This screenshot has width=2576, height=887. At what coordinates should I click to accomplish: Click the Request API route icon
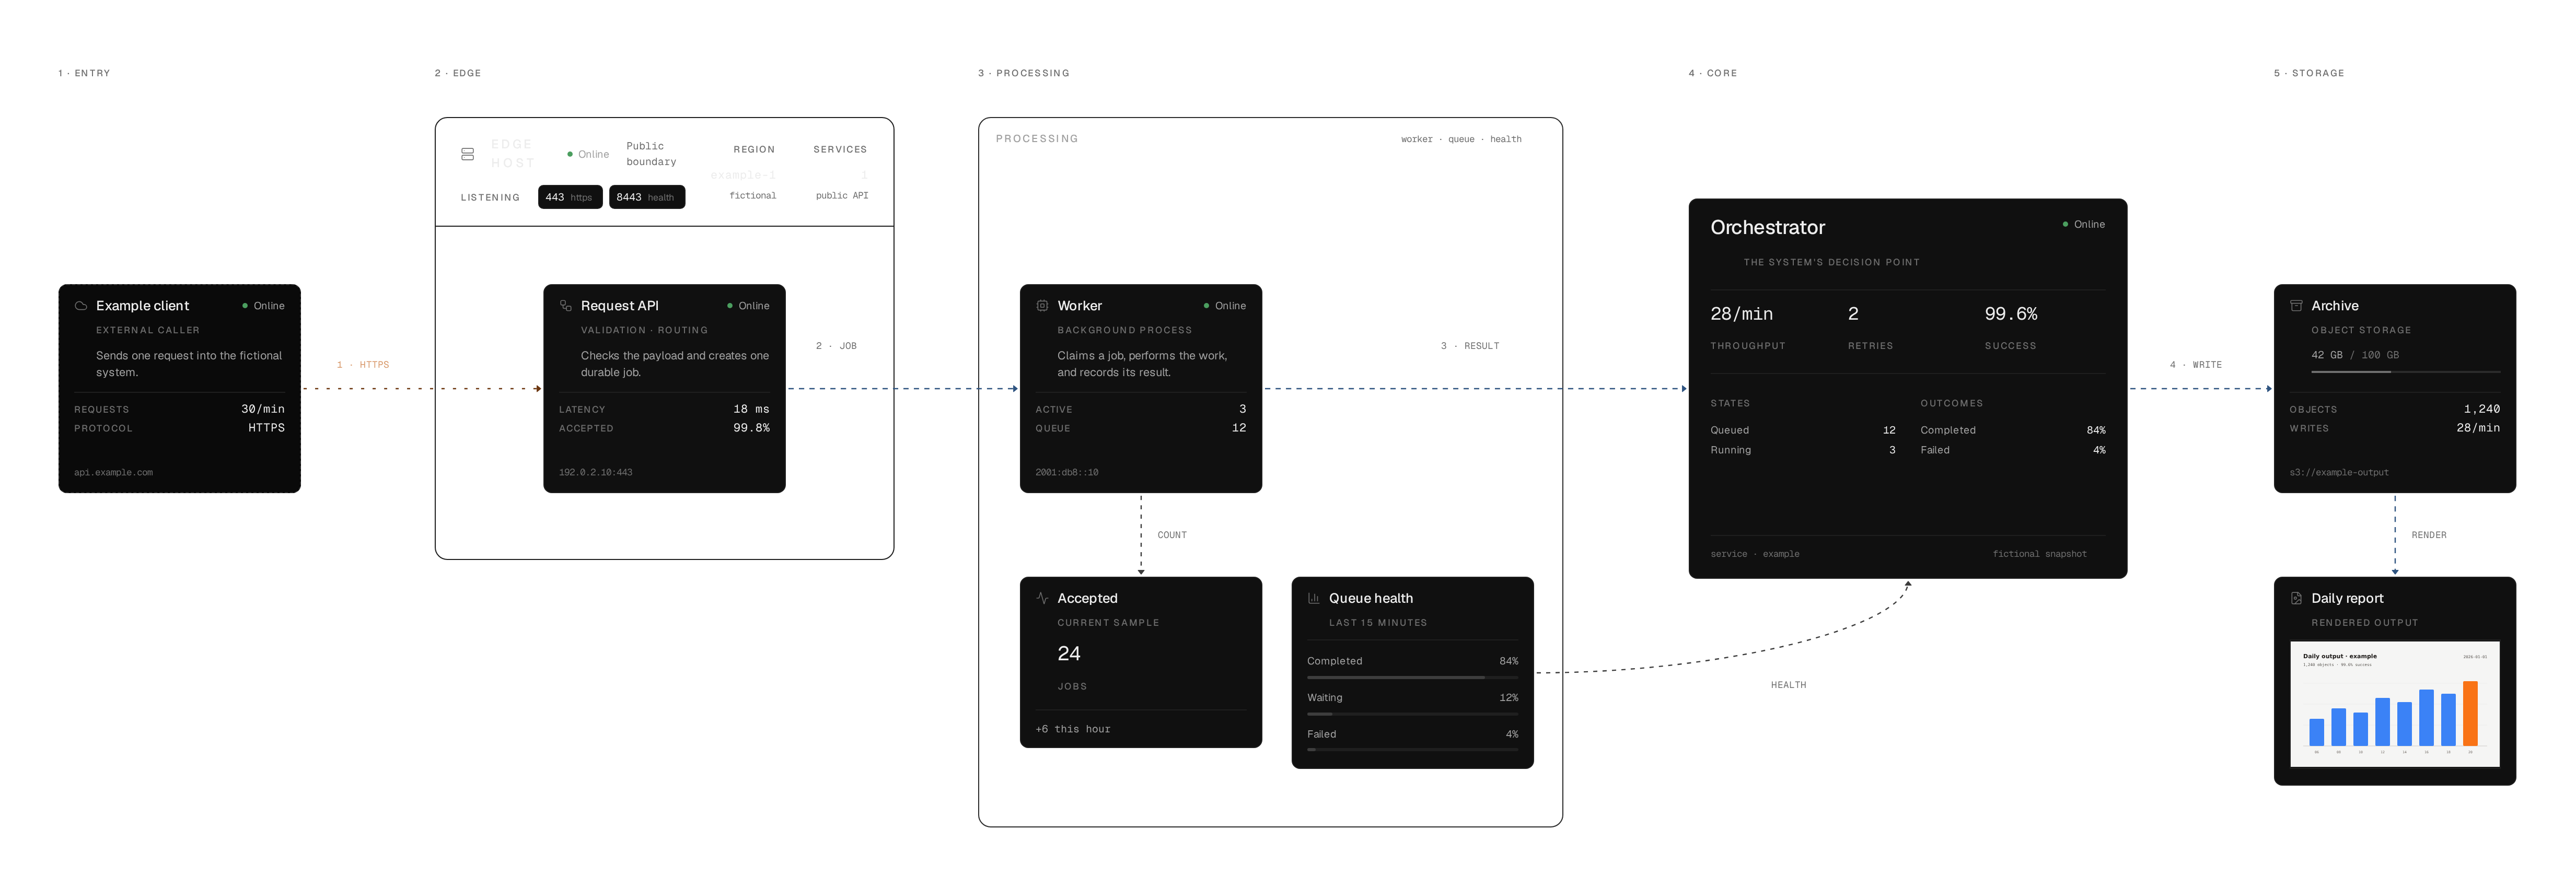pyautogui.click(x=566, y=306)
